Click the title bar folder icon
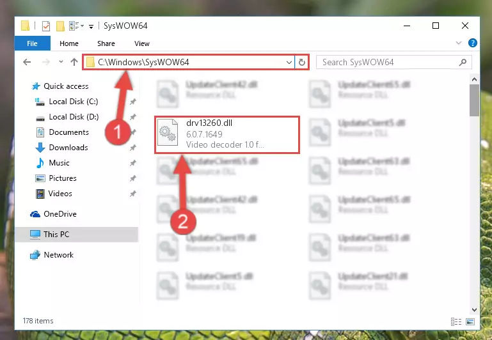 [25, 26]
